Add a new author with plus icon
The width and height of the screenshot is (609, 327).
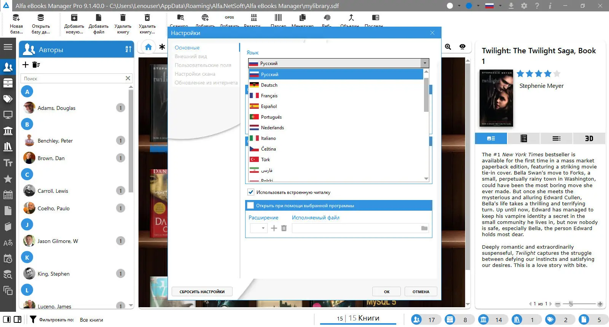point(26,65)
